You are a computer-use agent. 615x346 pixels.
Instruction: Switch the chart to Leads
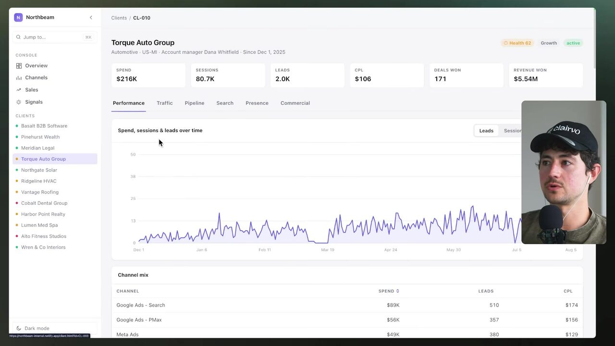coord(486,131)
